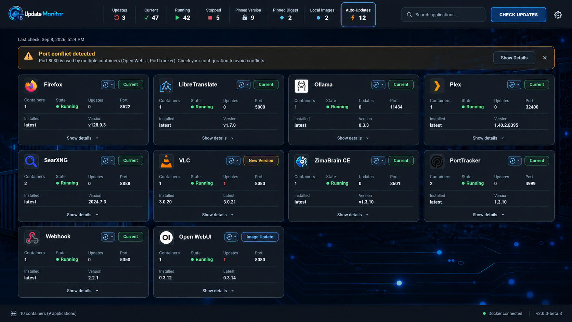Viewport: 572px width, 322px height.
Task: Click Show Details in the port conflict banner
Action: (514, 58)
